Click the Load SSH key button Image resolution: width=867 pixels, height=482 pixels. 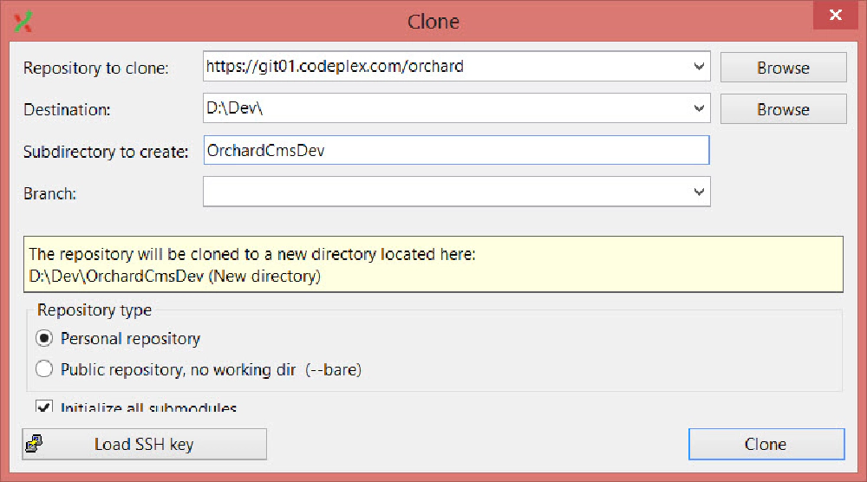click(x=144, y=444)
